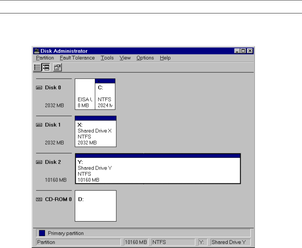Viewport: 302px width, 248px height.
Task: Open the Help menu
Action: click(165, 58)
